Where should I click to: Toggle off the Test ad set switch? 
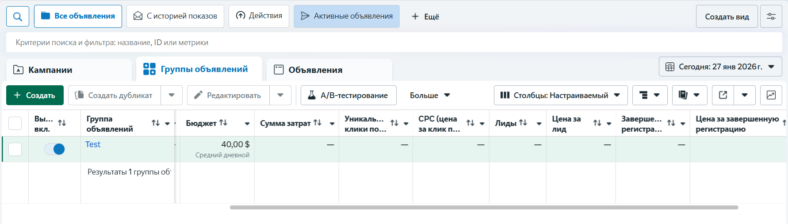coord(54,149)
